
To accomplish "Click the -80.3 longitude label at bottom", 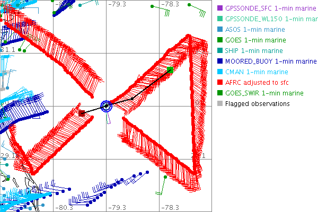I will click(x=64, y=208).
